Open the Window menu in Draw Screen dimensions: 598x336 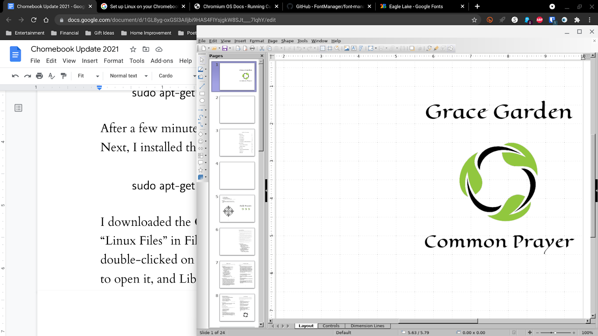pos(319,41)
